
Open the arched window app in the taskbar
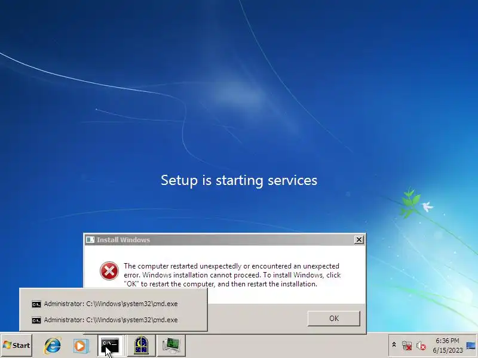coord(141,345)
